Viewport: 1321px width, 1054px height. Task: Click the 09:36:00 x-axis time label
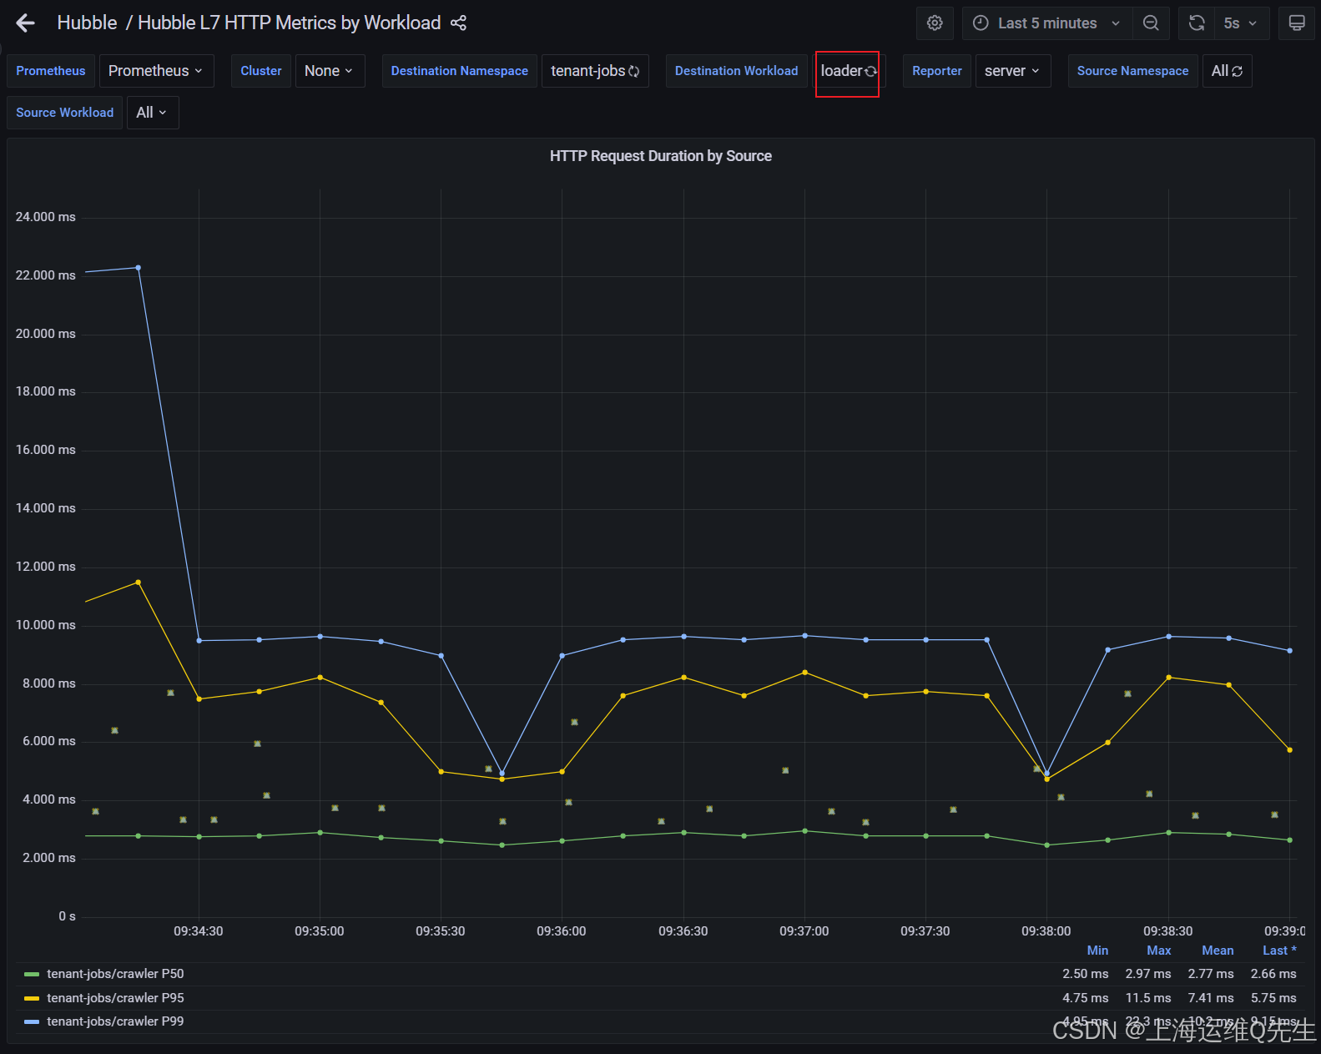pos(562,931)
